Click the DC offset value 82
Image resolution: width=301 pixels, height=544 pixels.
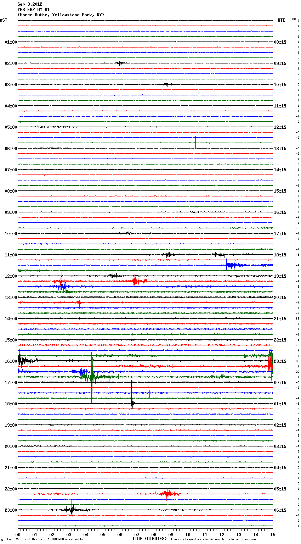(298, 361)
